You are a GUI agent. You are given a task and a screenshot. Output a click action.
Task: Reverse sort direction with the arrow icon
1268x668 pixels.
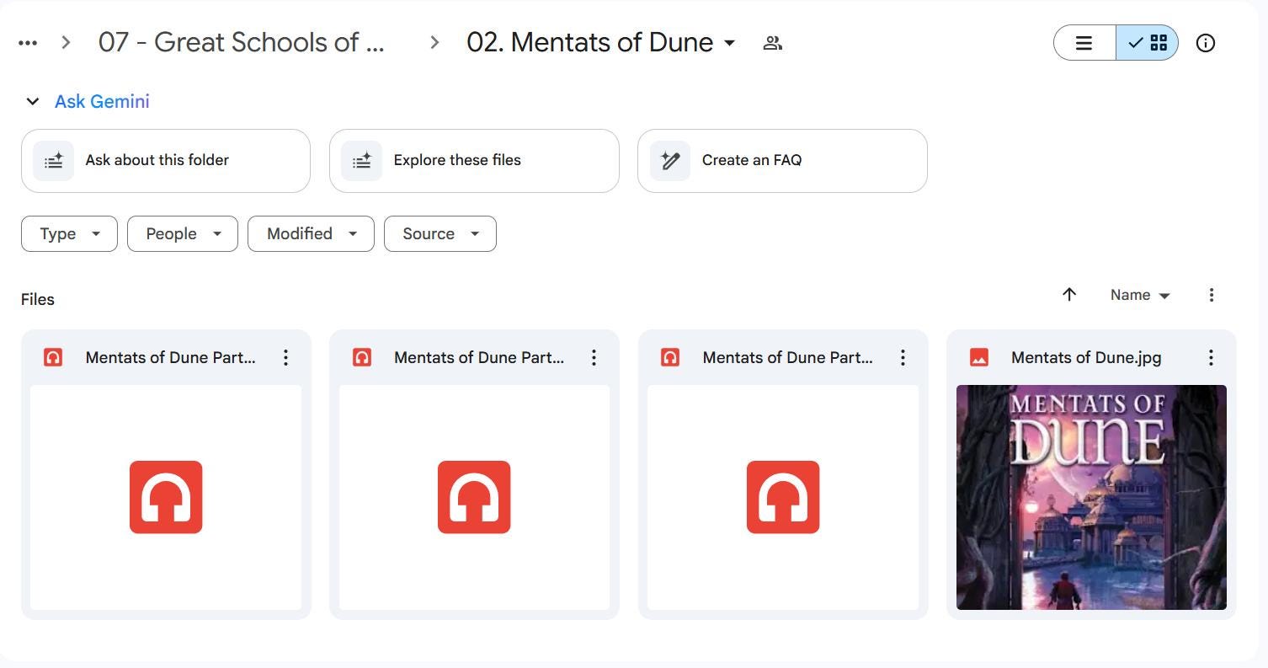click(x=1069, y=295)
